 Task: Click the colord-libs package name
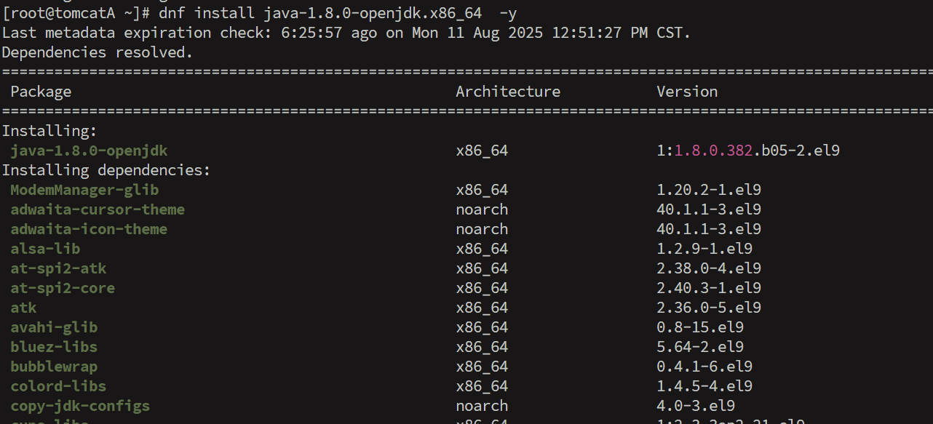click(58, 386)
